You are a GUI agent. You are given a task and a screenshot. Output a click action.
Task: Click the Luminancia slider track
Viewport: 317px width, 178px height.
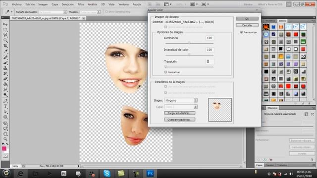pos(189,43)
